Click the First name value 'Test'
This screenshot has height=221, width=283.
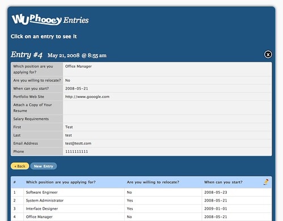[x=69, y=127]
